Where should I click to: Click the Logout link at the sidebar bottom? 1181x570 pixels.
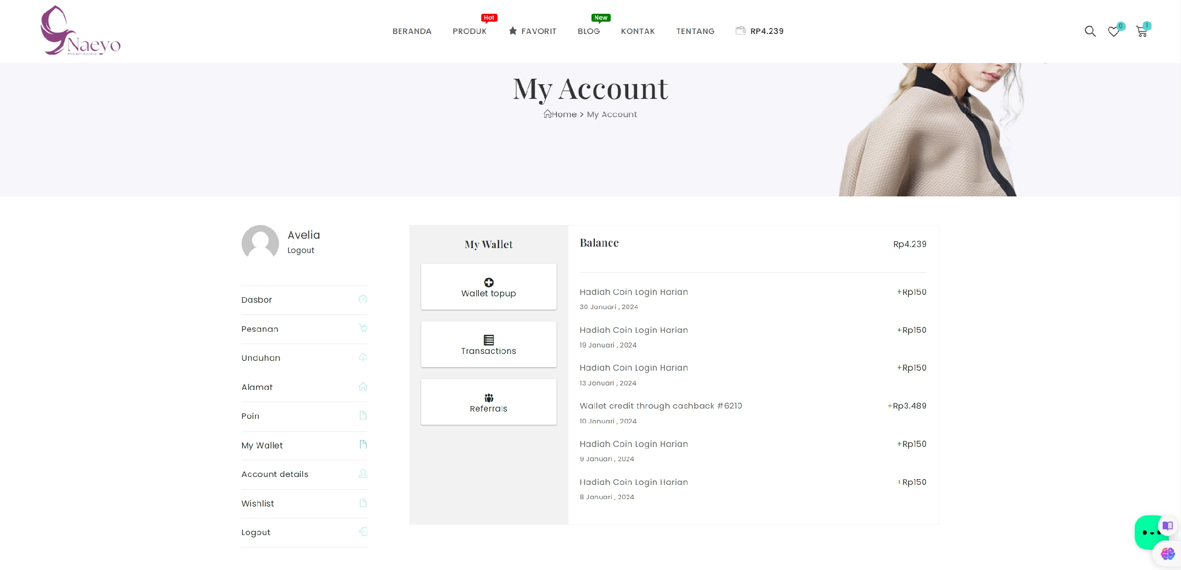(304, 532)
